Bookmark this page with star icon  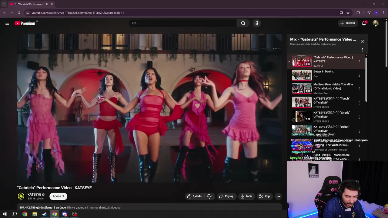click(348, 13)
